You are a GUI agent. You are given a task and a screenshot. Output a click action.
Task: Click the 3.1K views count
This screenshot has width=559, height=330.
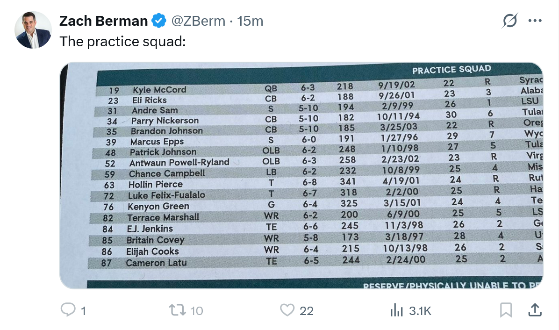(420, 311)
